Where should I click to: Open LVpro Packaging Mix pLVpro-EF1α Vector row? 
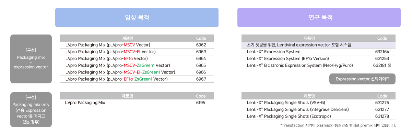pos(137,58)
